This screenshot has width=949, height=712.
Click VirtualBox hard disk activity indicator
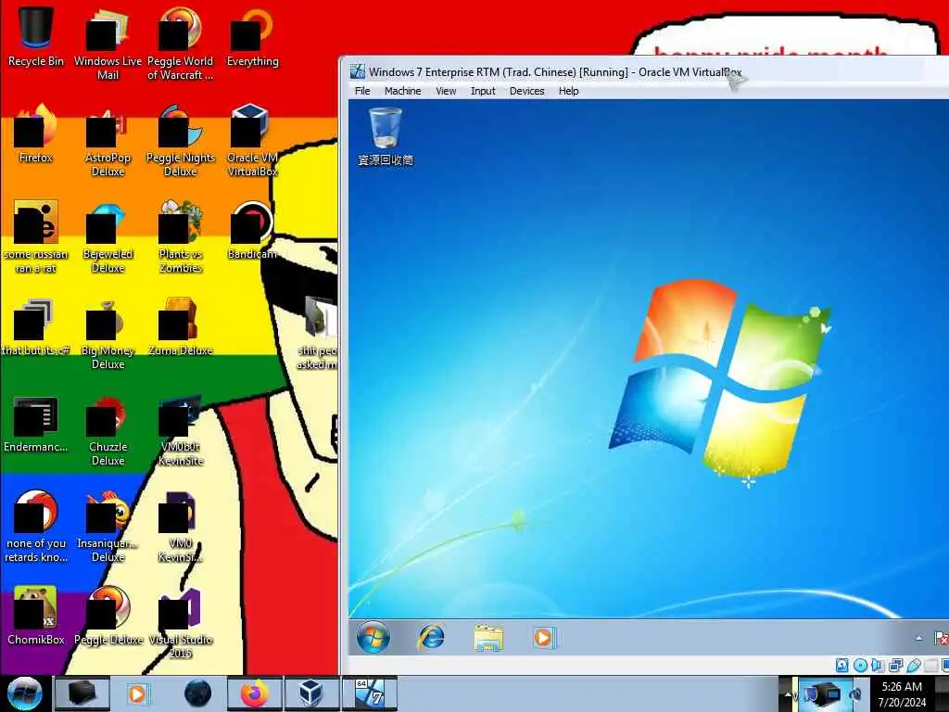coord(841,666)
